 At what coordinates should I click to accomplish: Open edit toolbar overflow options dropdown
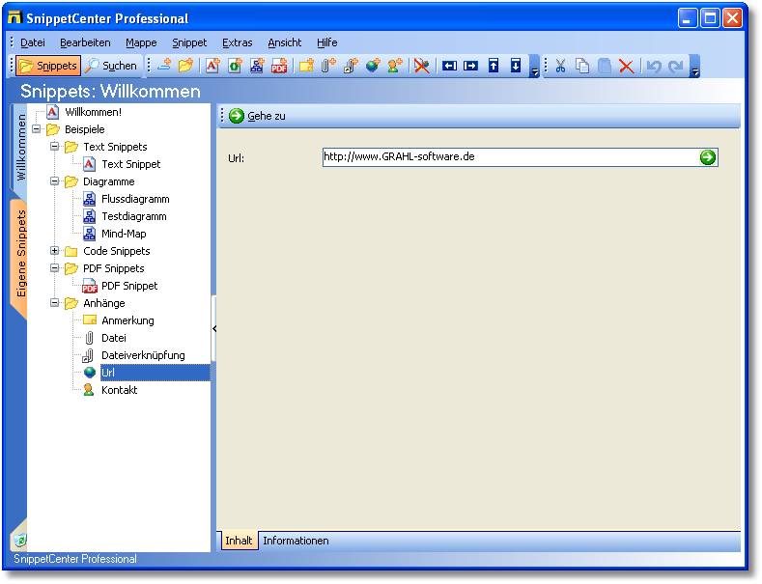[695, 66]
